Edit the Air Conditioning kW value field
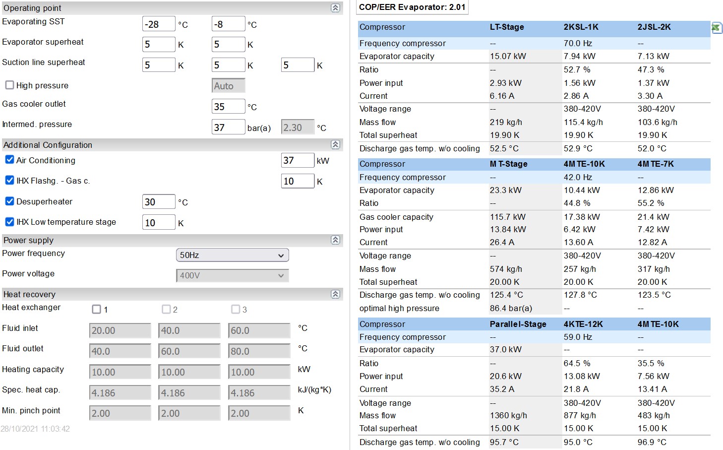Viewport: 723px width, 450px height. click(298, 160)
